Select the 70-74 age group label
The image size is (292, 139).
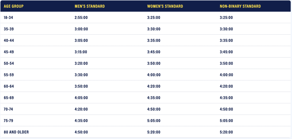(x=9, y=109)
